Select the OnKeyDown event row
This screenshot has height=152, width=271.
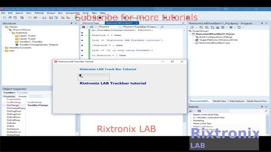pos(14,132)
